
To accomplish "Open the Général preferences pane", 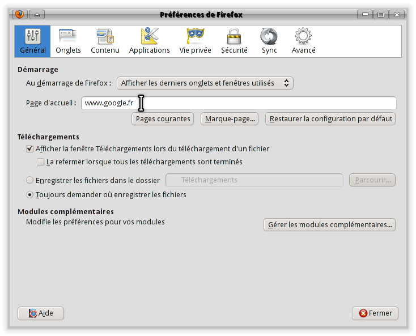I will pos(33,41).
